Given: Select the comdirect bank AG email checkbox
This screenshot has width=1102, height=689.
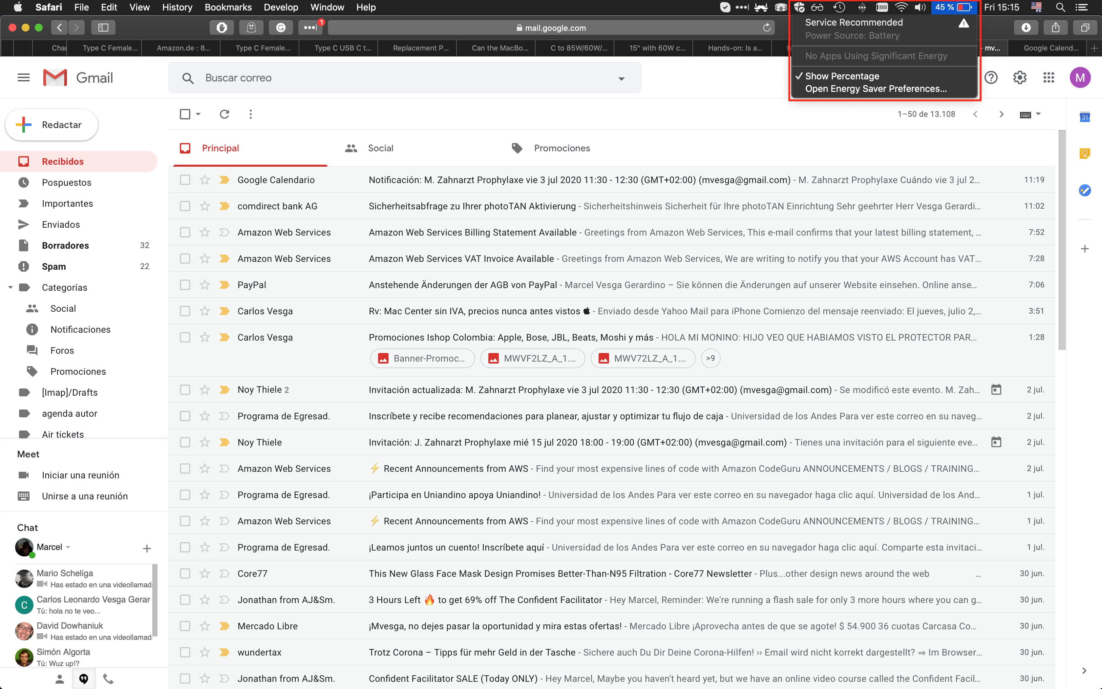Looking at the screenshot, I should (185, 206).
